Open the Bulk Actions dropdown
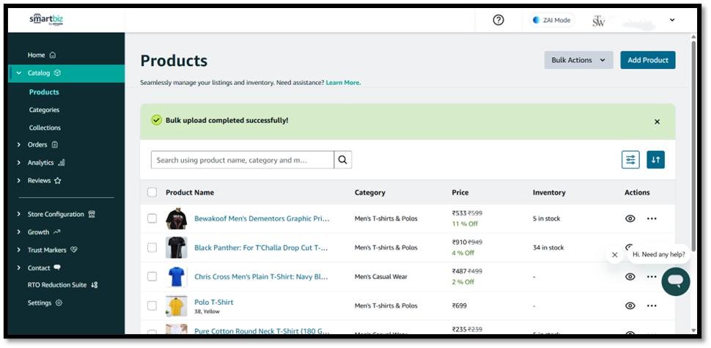Image resolution: width=711 pixels, height=348 pixels. (578, 60)
